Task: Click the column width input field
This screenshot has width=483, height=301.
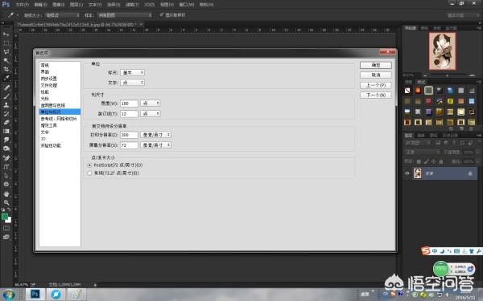Action: [129, 104]
